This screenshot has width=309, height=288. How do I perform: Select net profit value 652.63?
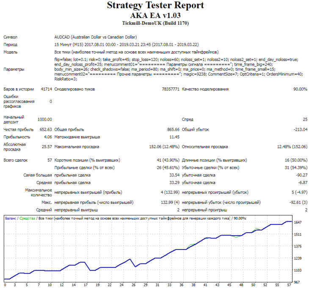point(46,129)
